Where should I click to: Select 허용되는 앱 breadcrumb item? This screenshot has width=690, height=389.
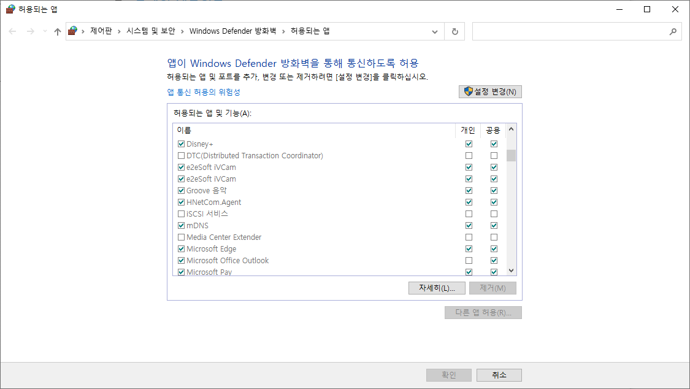click(x=310, y=31)
